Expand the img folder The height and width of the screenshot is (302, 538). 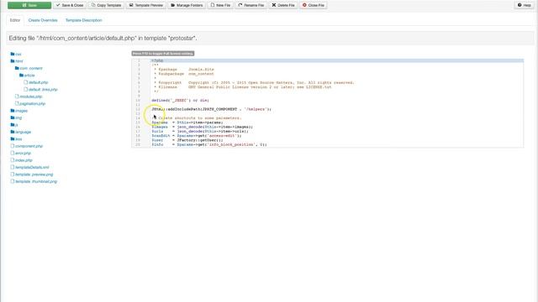(x=16, y=117)
